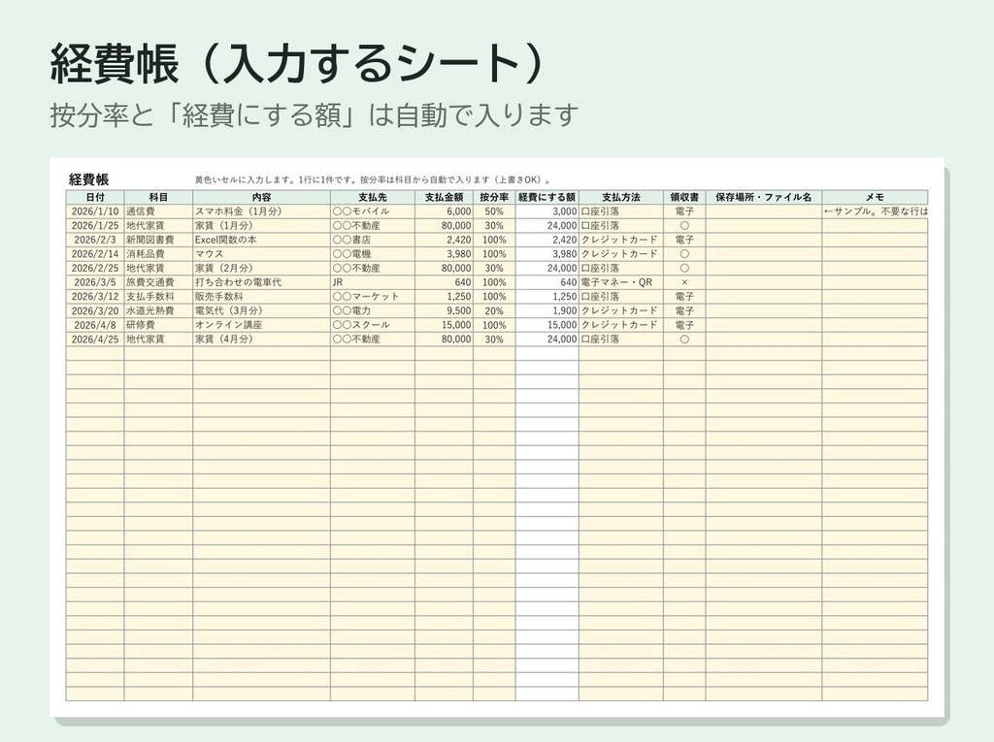Click the Excel関数の本 cell

pyautogui.click(x=261, y=240)
